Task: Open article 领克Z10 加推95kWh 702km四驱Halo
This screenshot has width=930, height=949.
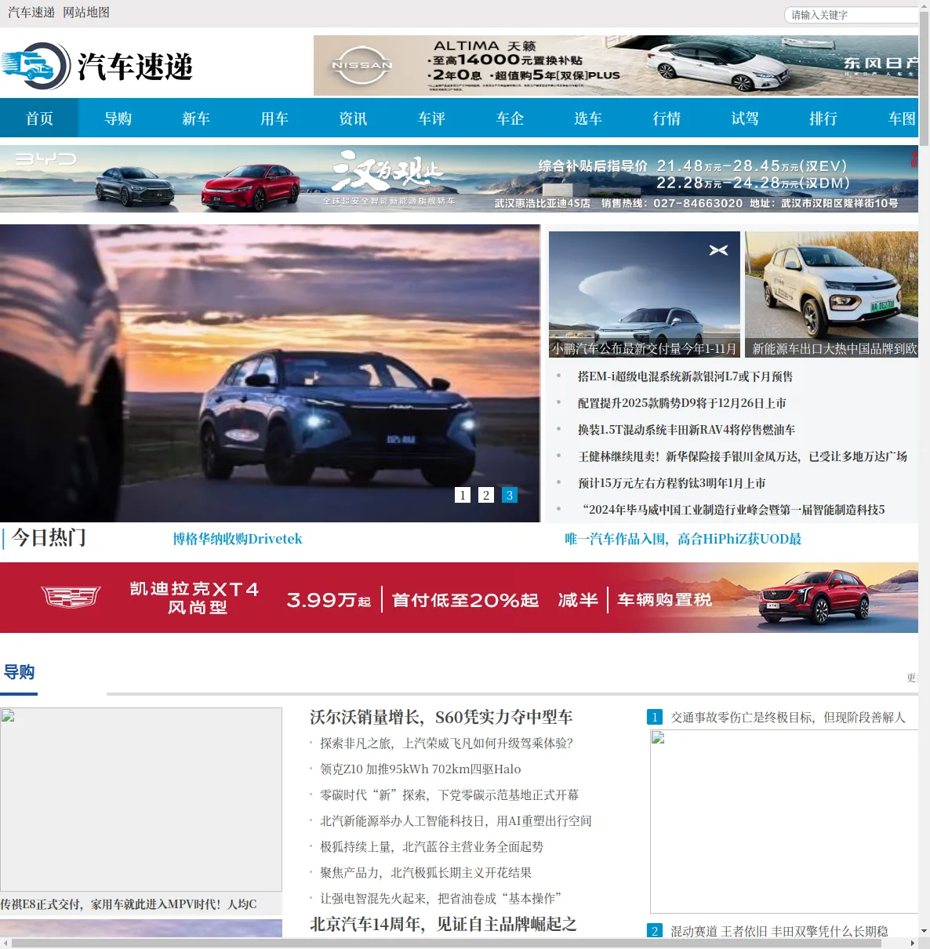Action: pyautogui.click(x=420, y=769)
